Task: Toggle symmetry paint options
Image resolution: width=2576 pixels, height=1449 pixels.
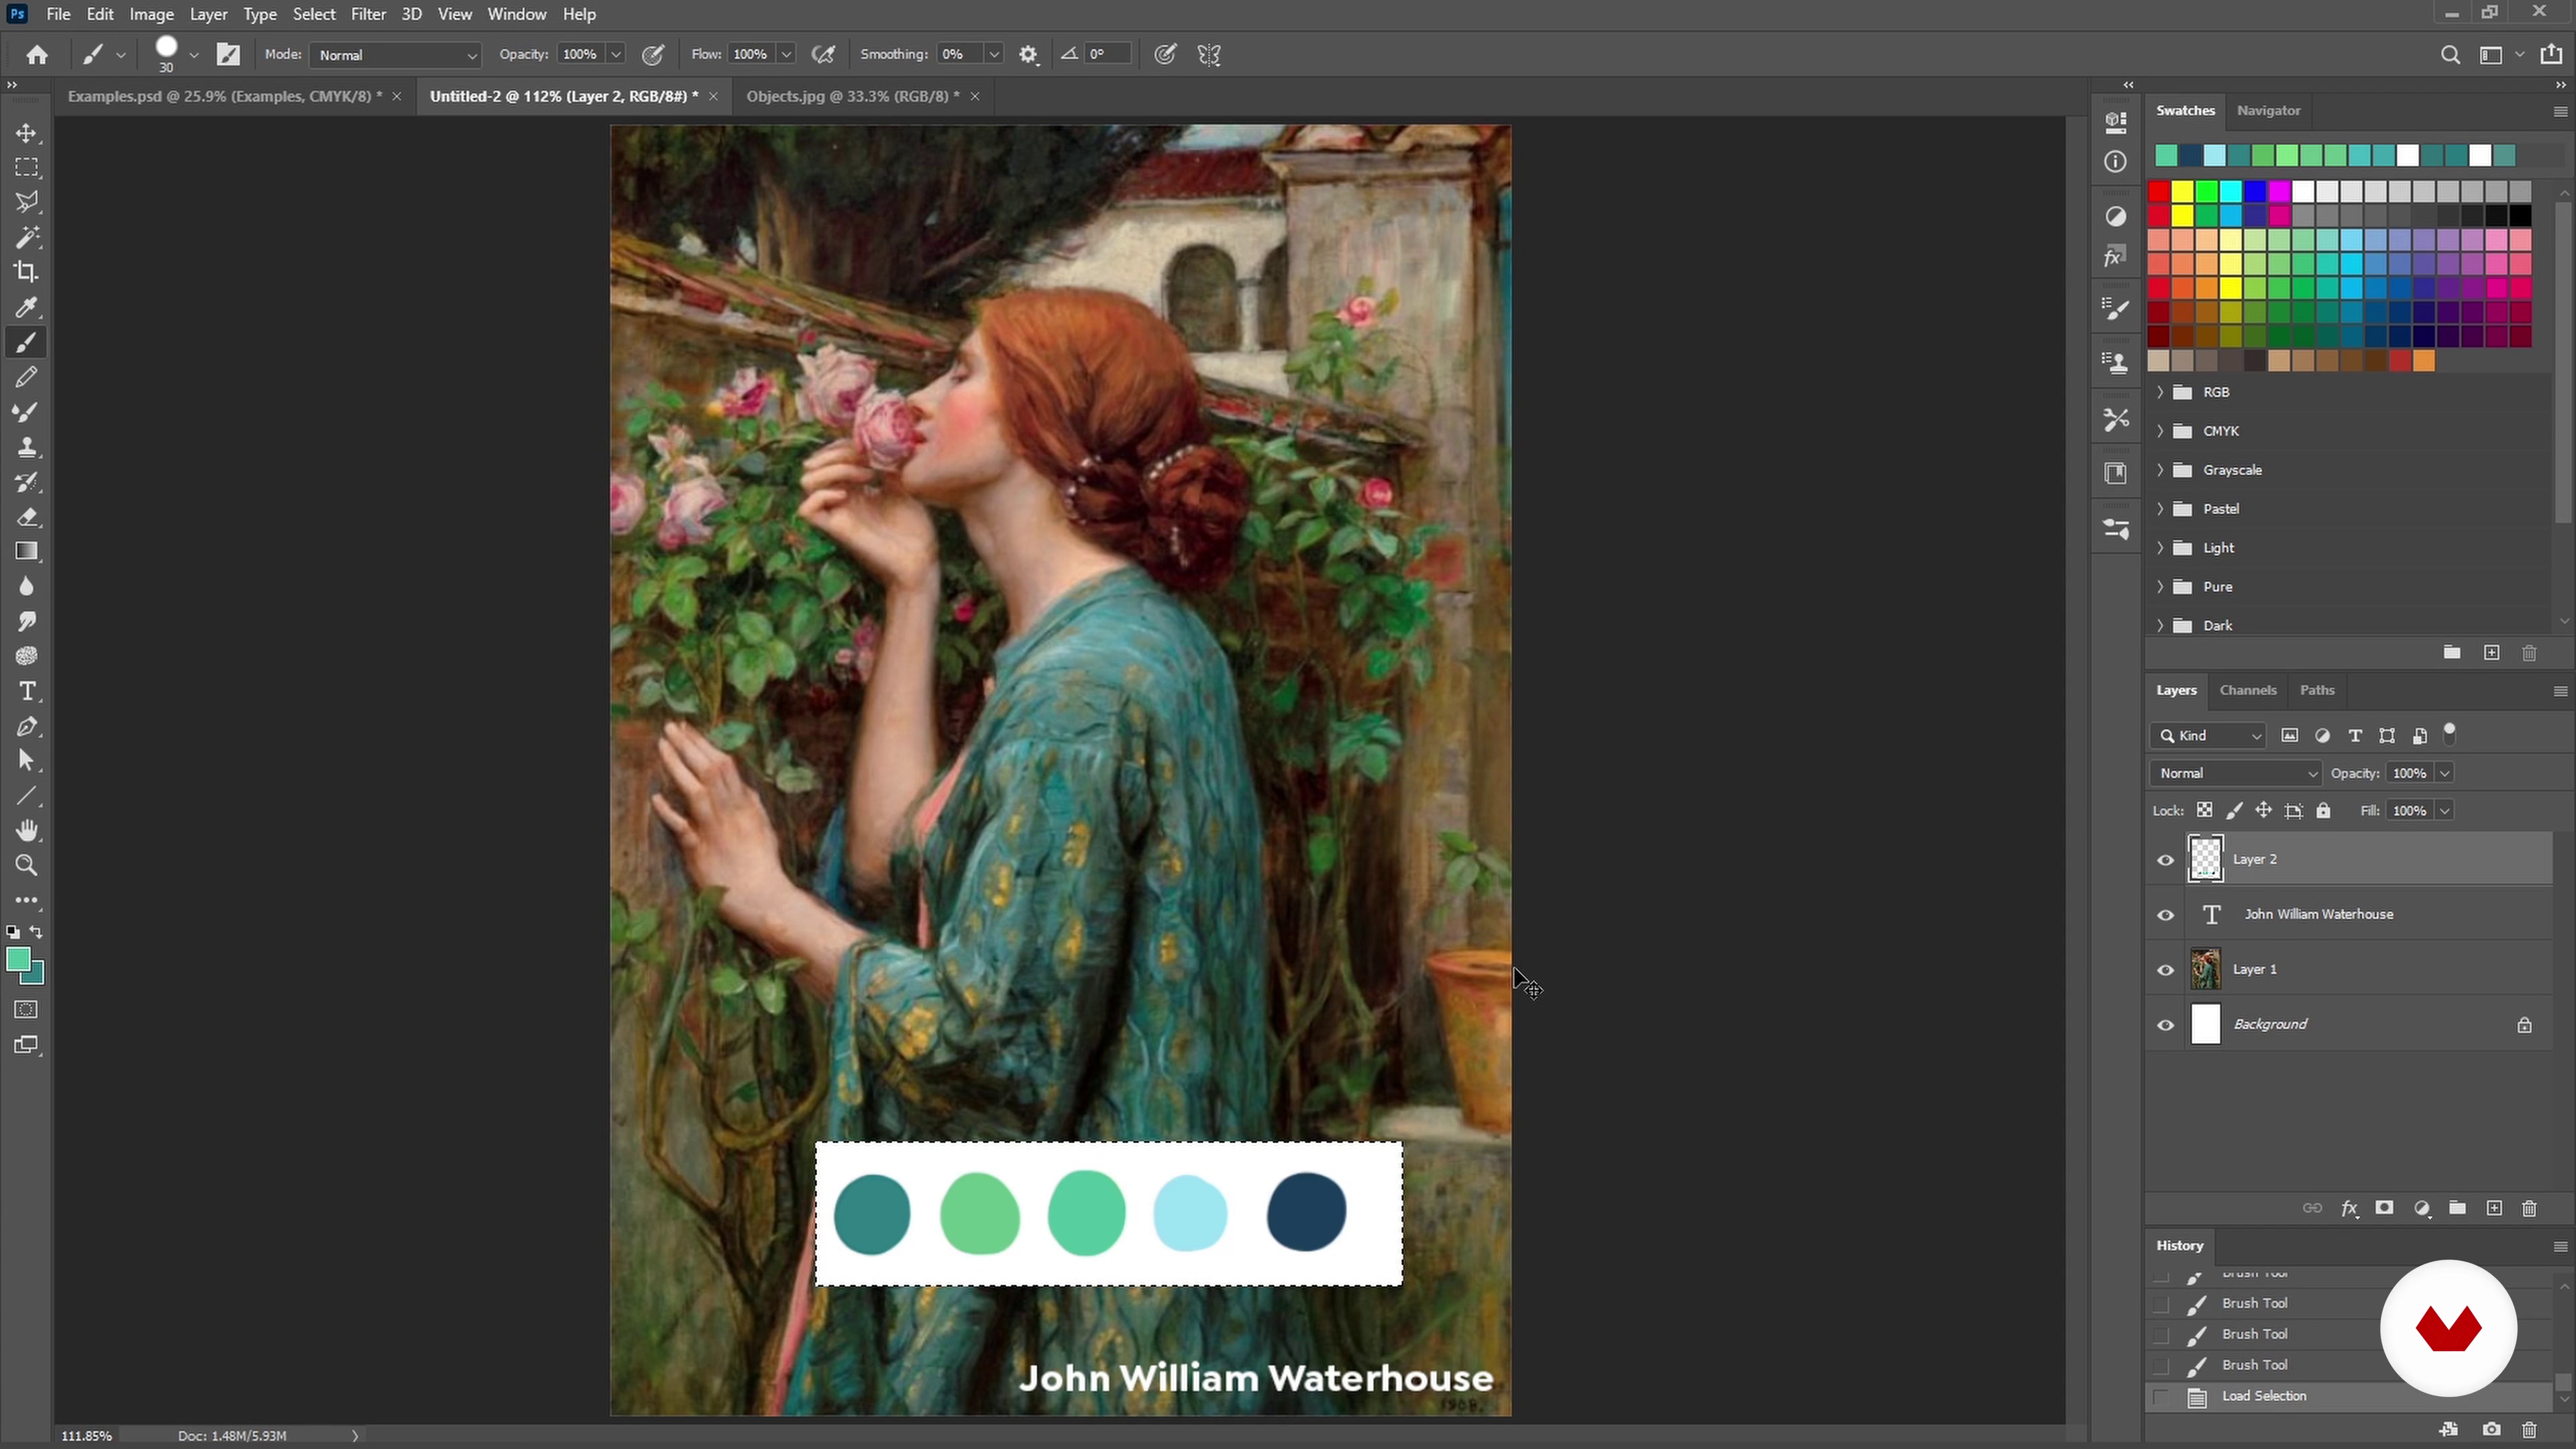Action: point(1210,55)
